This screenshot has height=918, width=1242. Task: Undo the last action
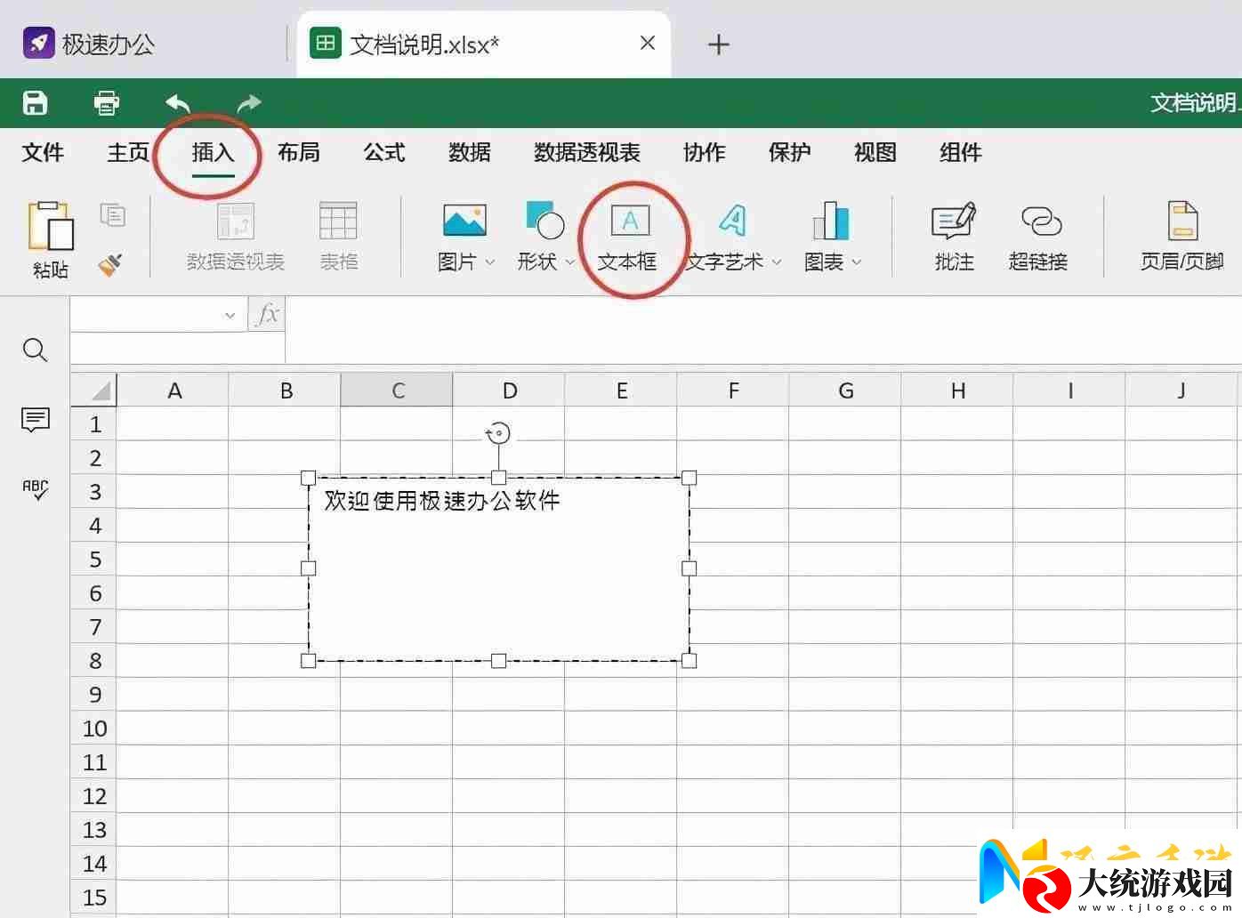[178, 103]
